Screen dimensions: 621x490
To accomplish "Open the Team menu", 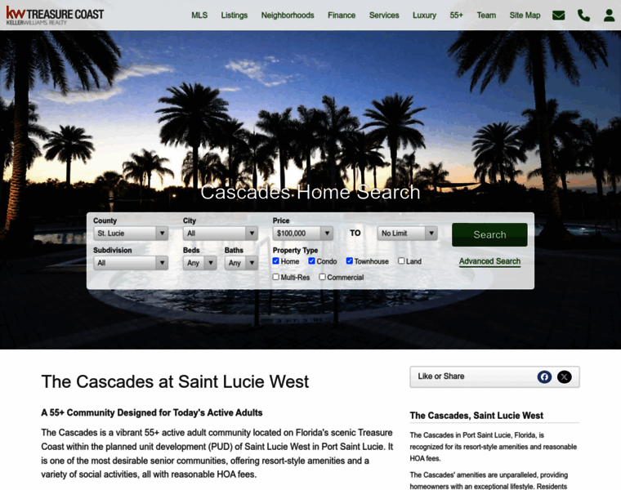I will (486, 16).
